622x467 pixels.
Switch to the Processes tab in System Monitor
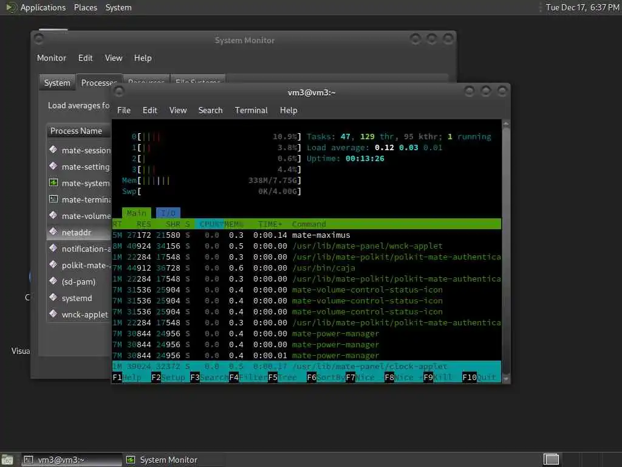coord(99,83)
